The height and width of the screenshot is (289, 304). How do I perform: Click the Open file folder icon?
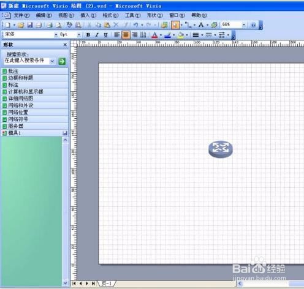21,25
